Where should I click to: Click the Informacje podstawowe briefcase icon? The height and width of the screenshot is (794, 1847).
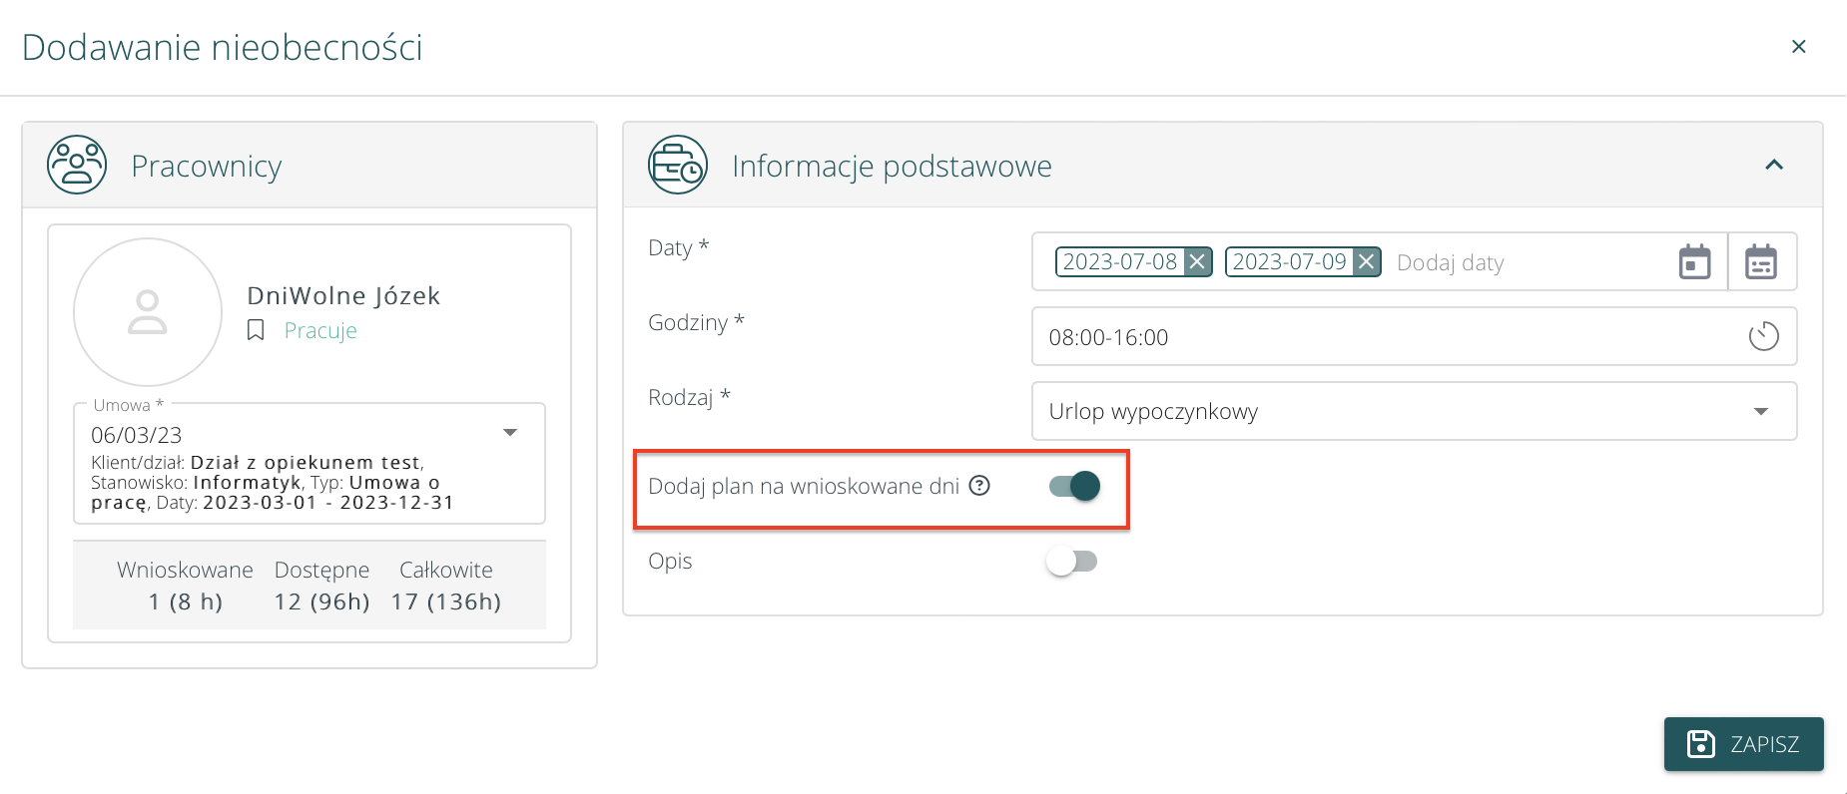(x=678, y=165)
